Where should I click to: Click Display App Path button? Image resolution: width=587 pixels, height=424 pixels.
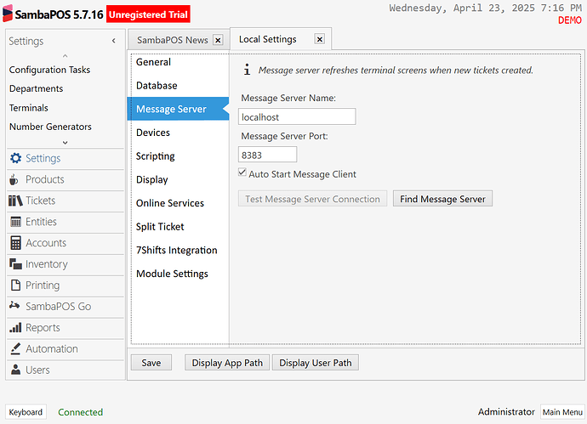click(x=227, y=363)
